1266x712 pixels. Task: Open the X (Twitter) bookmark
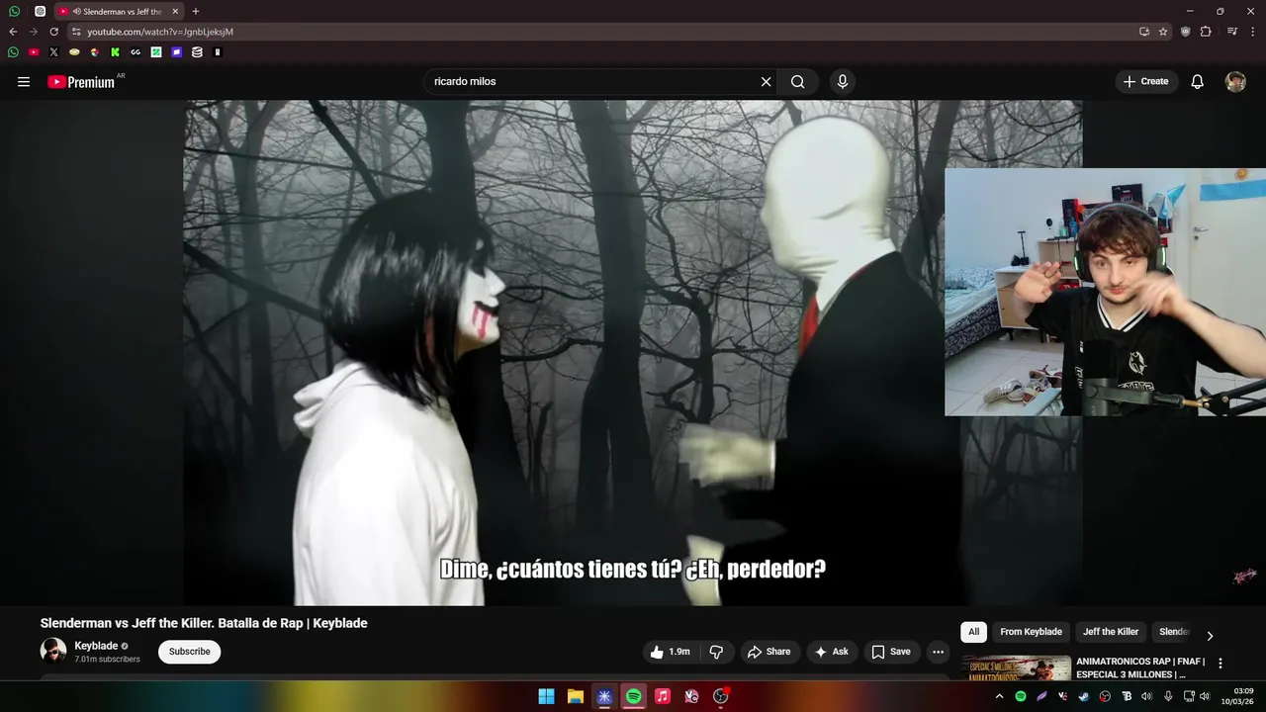pos(53,51)
